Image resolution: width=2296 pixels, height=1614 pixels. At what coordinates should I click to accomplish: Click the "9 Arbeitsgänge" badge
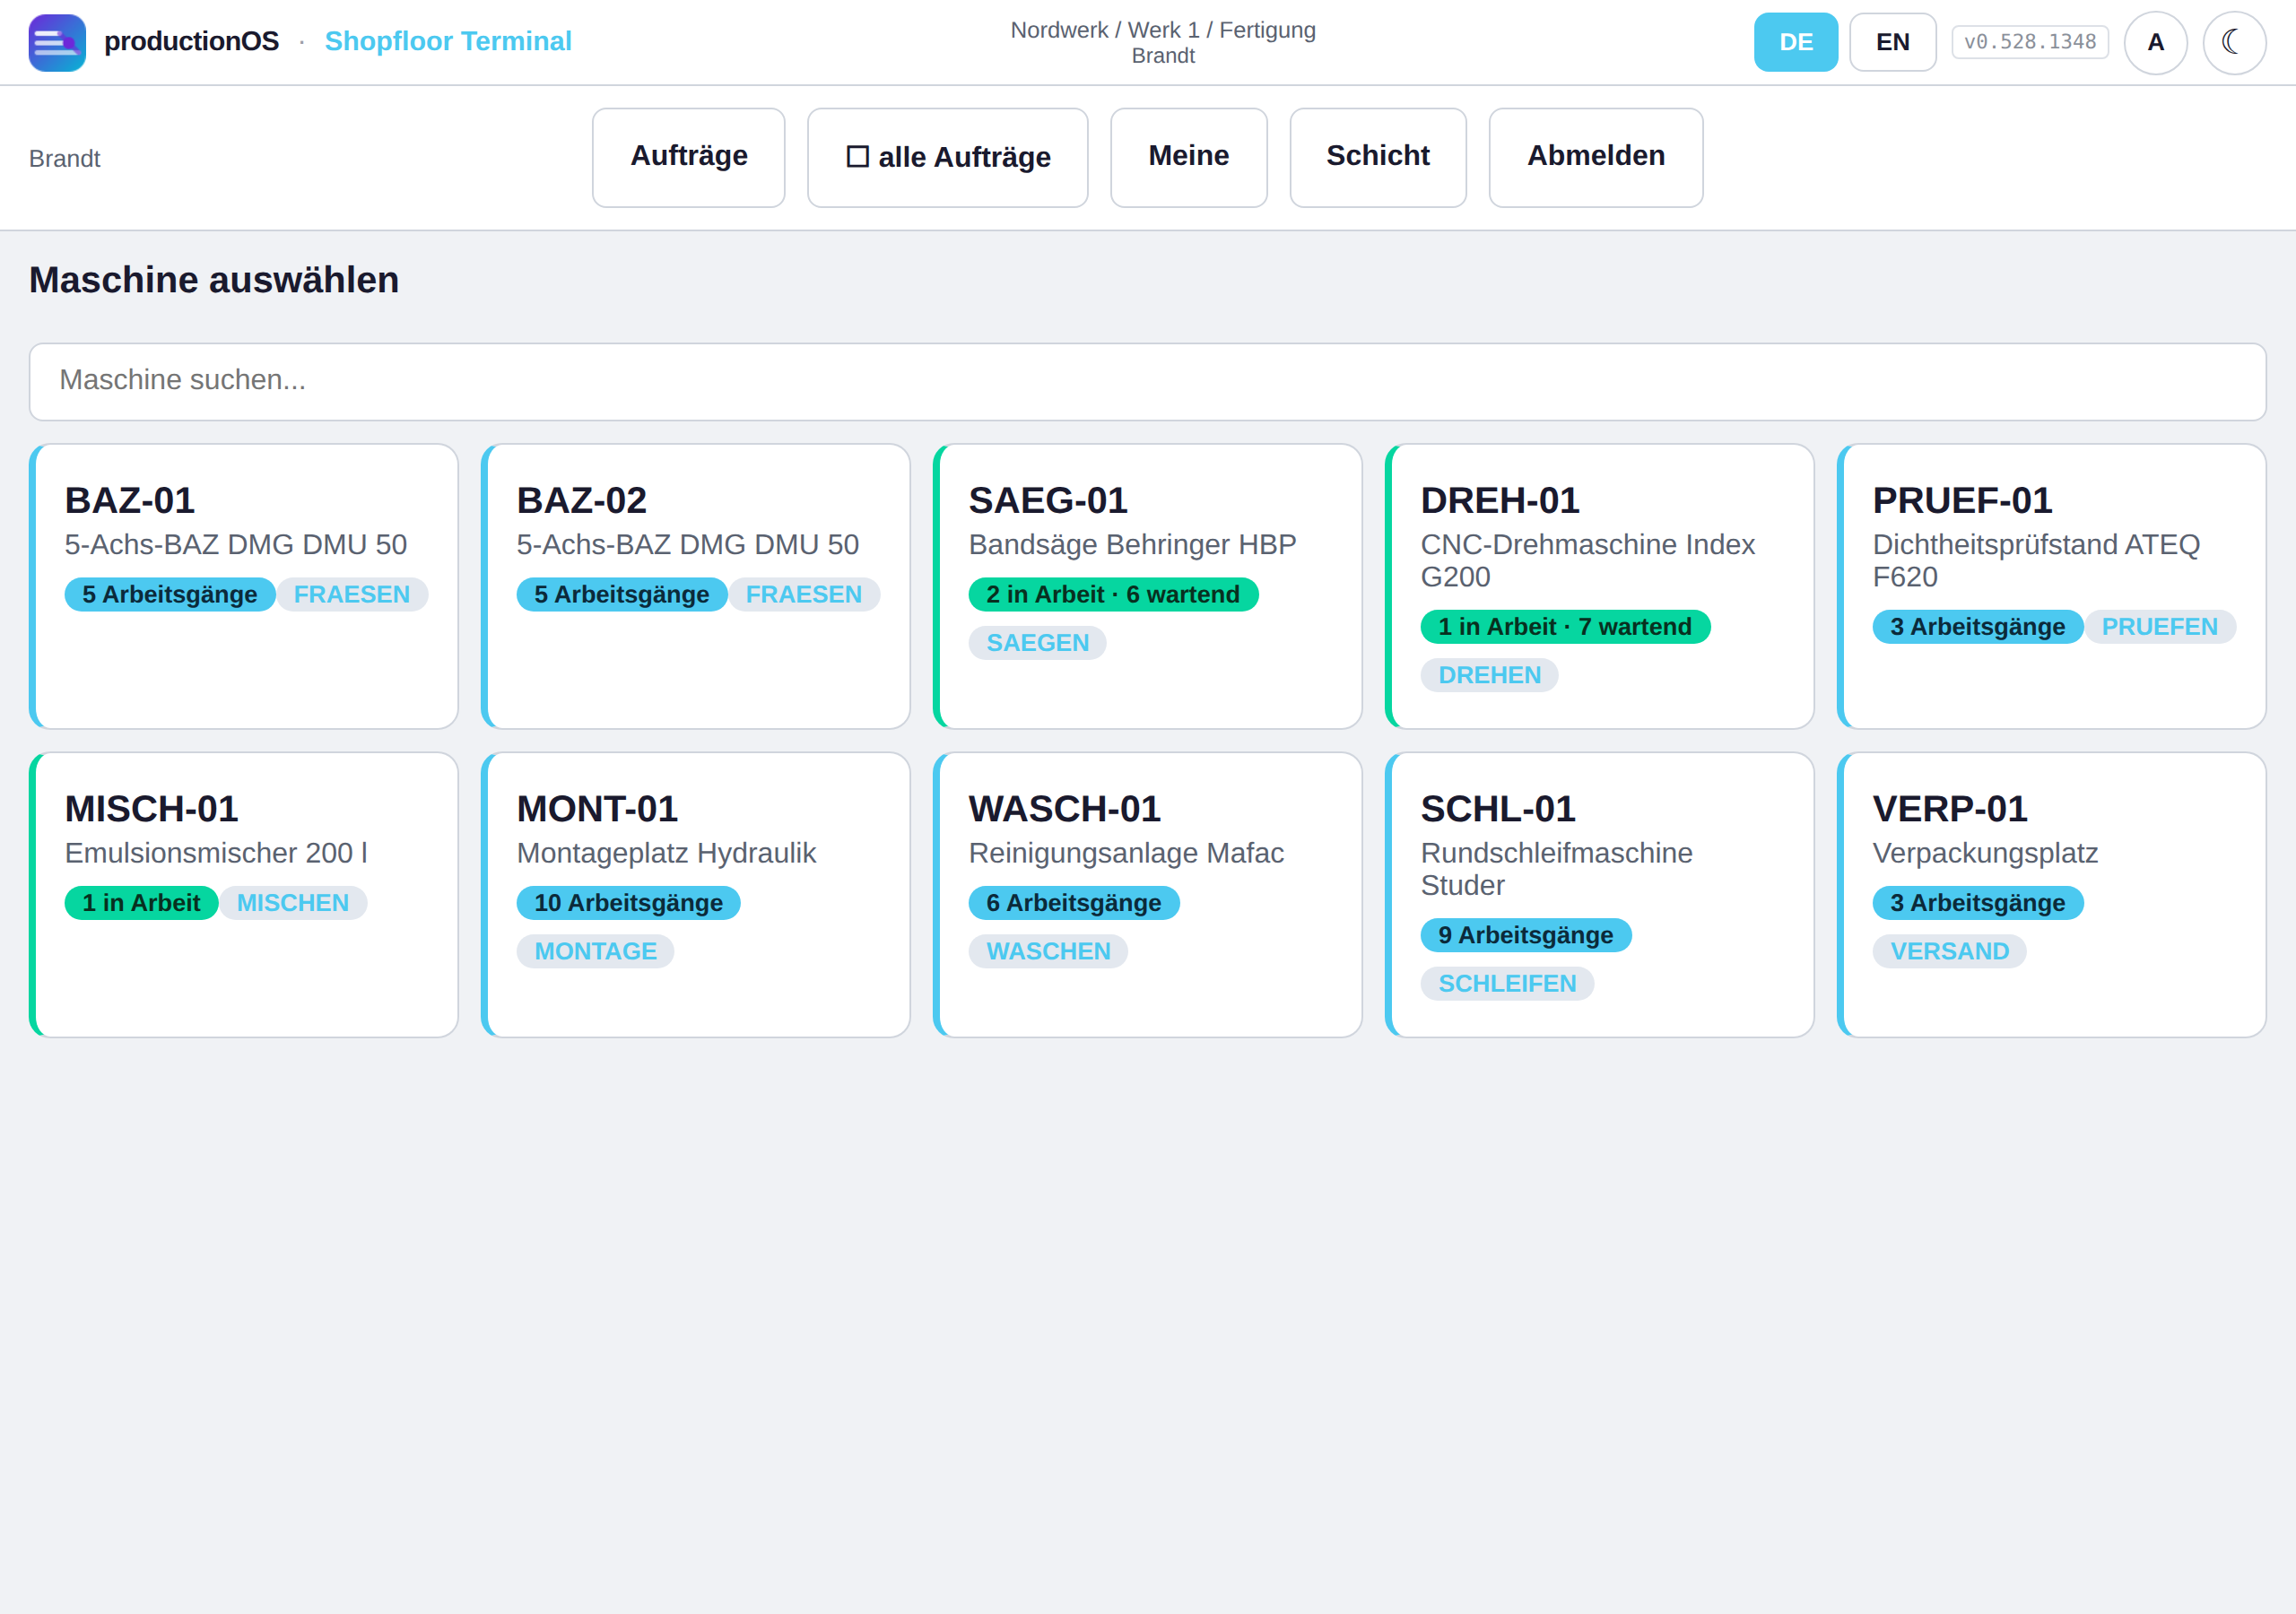[x=1525, y=934]
